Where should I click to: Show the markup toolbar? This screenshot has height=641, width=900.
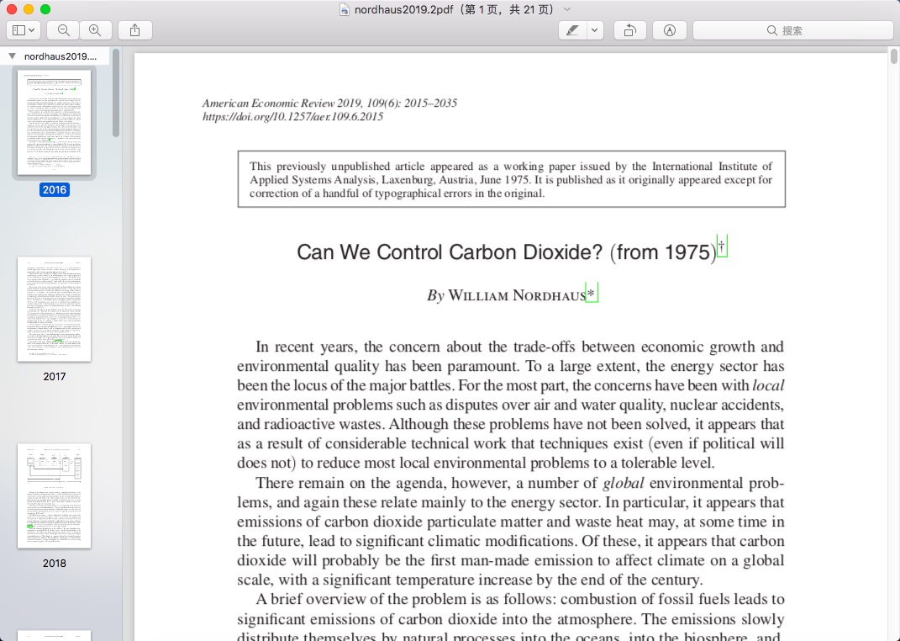point(669,30)
